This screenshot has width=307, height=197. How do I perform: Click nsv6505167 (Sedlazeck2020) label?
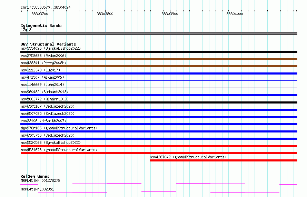point(48,106)
